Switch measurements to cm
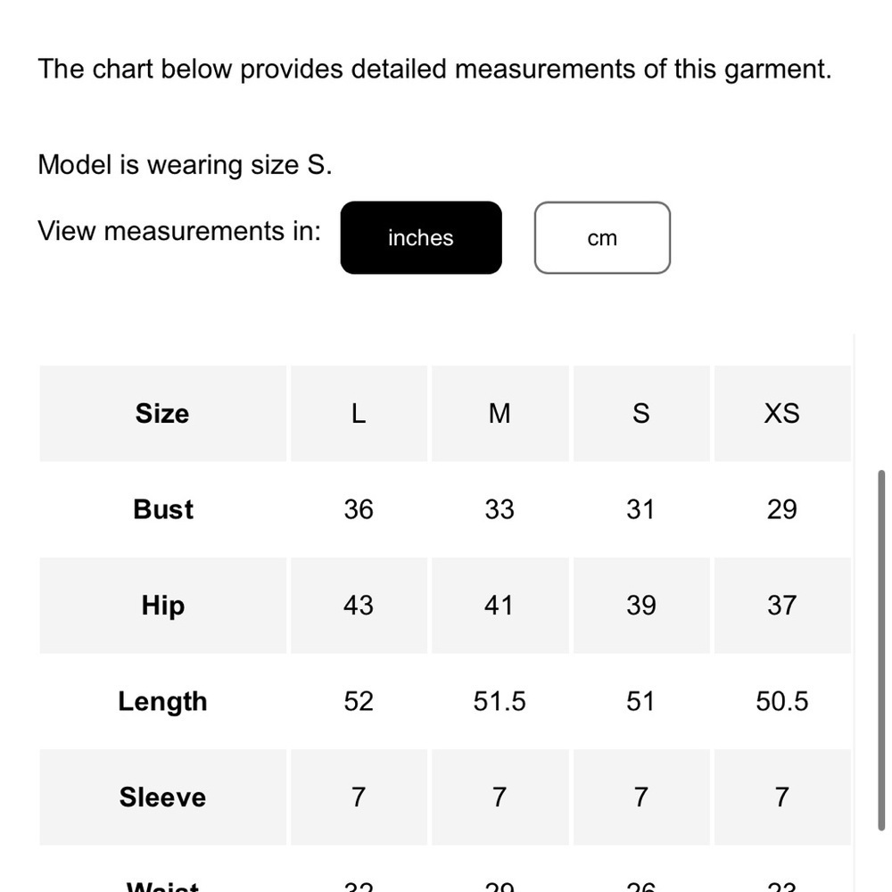892x892 pixels. point(602,238)
